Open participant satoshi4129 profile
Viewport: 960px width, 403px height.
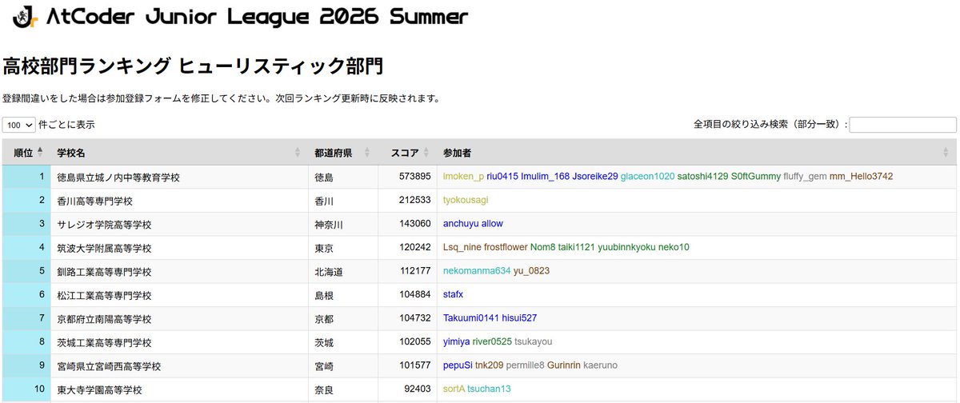(x=702, y=176)
